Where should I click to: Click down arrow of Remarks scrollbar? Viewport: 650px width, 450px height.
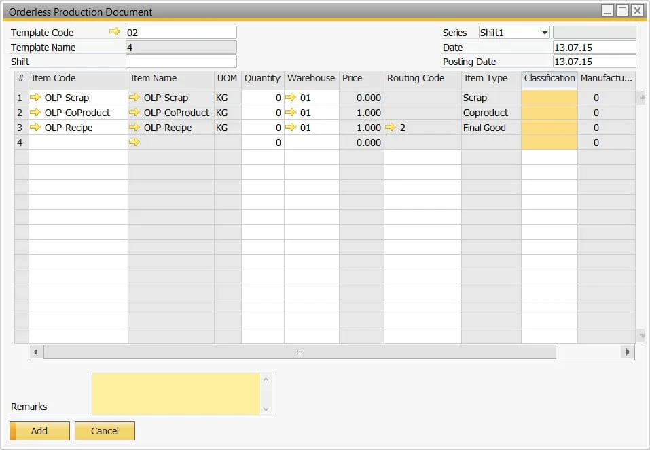point(266,409)
